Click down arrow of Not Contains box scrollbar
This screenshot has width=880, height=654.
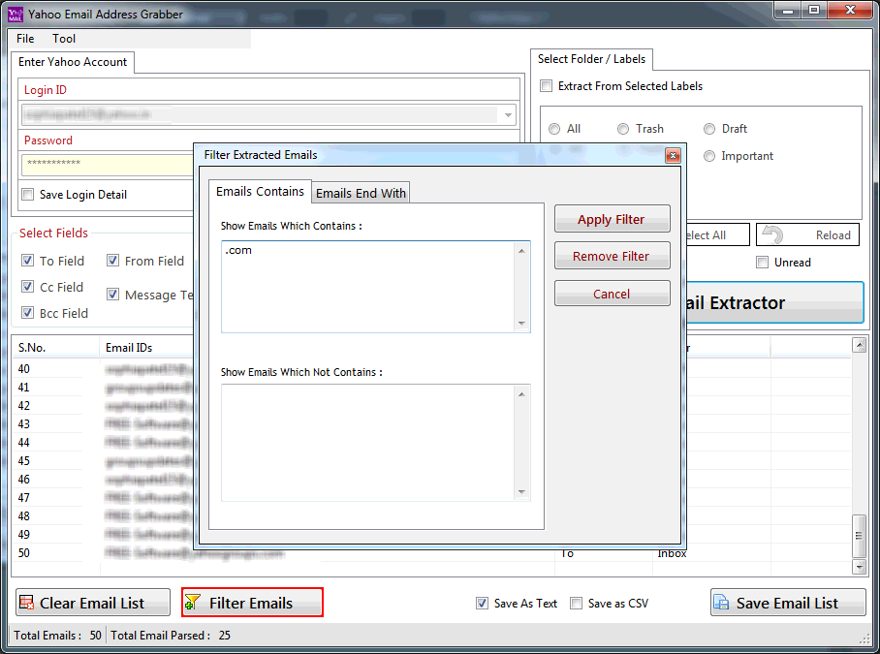click(522, 492)
